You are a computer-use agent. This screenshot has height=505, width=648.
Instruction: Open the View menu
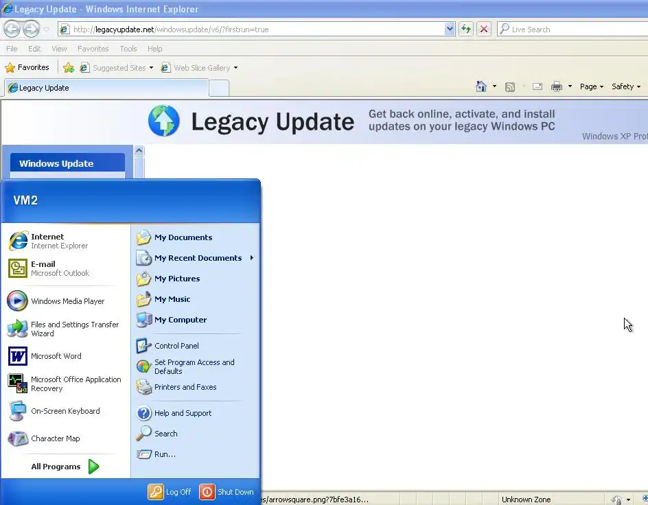59,49
